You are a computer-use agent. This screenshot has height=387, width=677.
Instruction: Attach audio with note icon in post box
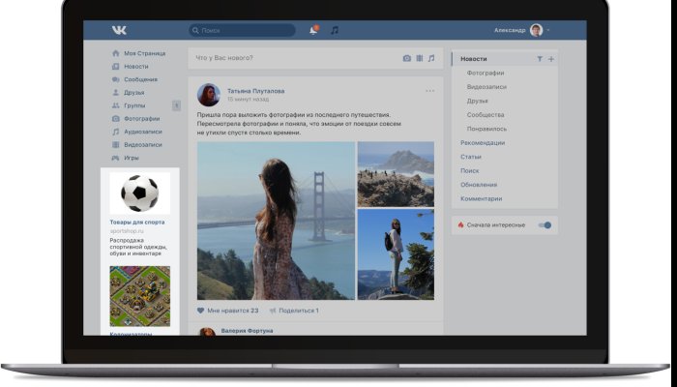431,58
